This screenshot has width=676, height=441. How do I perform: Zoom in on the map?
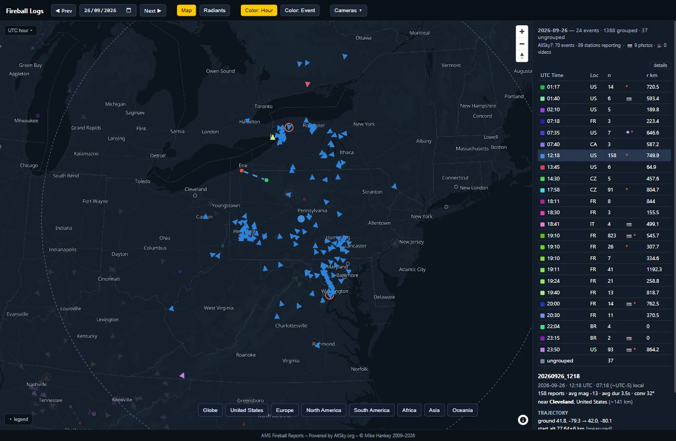[522, 32]
